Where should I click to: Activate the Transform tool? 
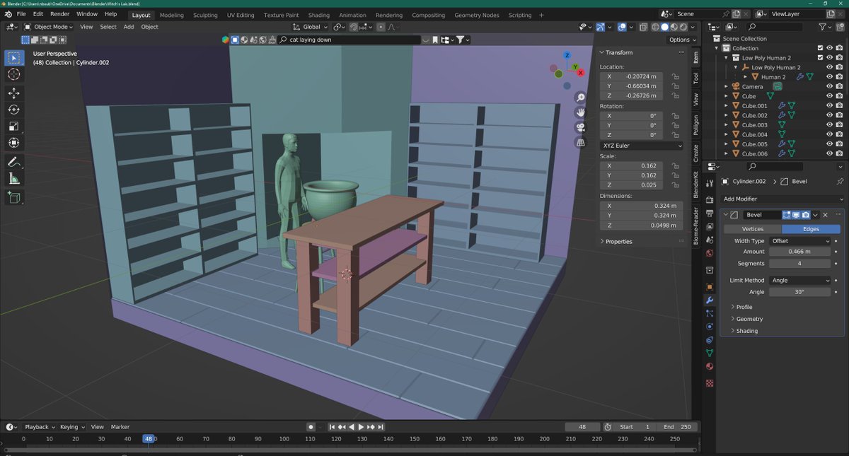pyautogui.click(x=14, y=143)
